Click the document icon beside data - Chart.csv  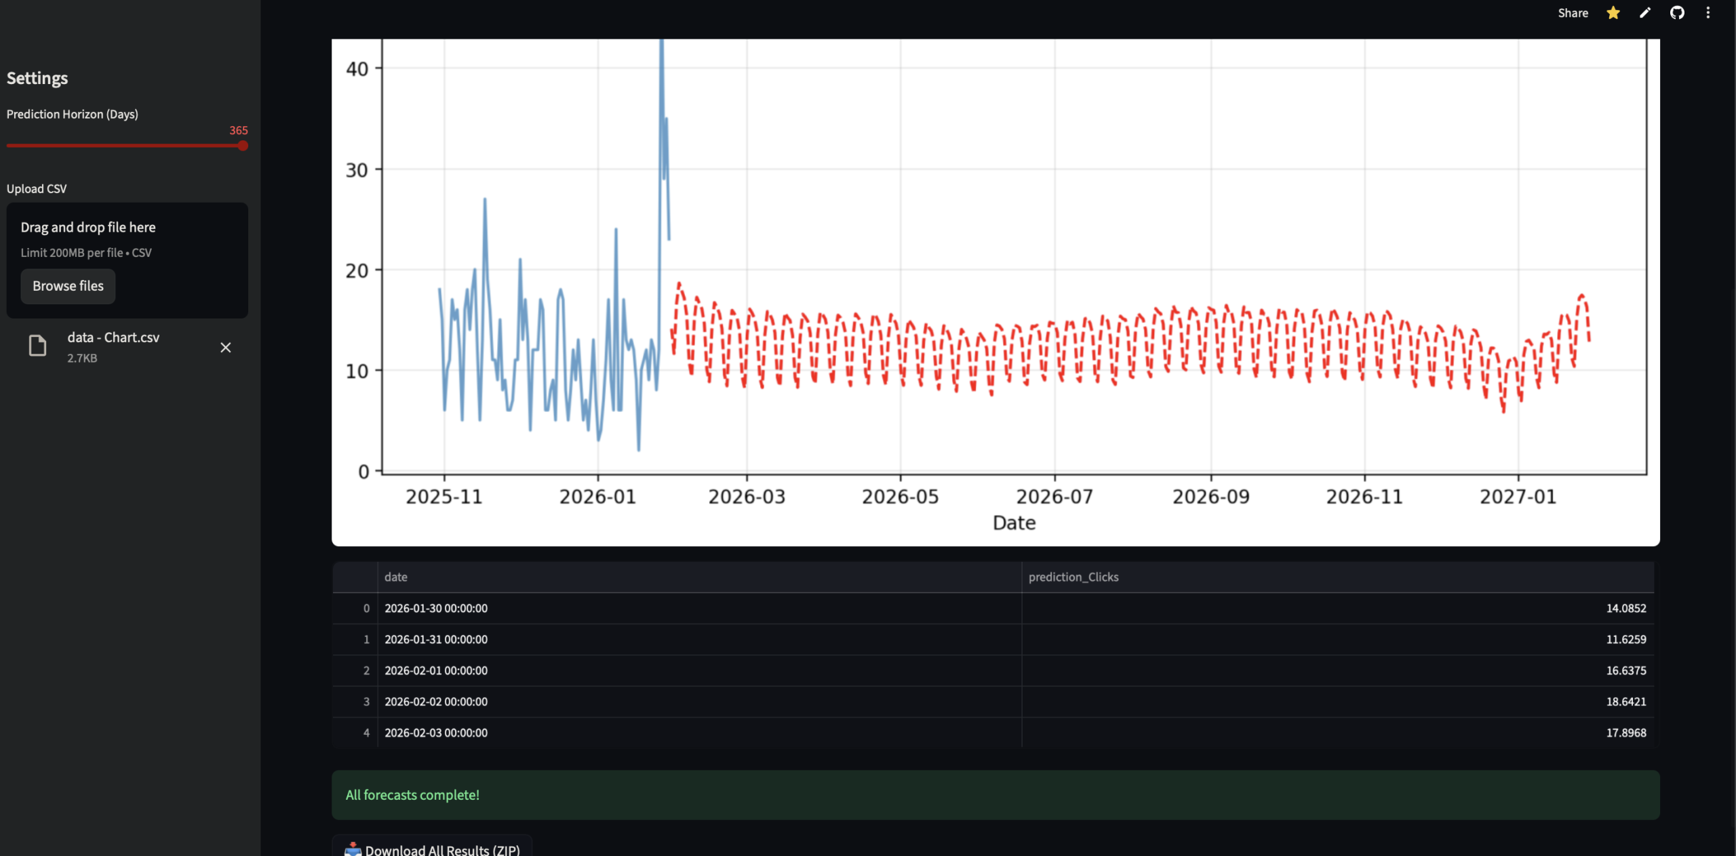pyautogui.click(x=37, y=346)
